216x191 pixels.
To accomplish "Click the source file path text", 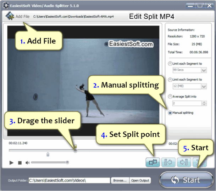I will 73,17.
